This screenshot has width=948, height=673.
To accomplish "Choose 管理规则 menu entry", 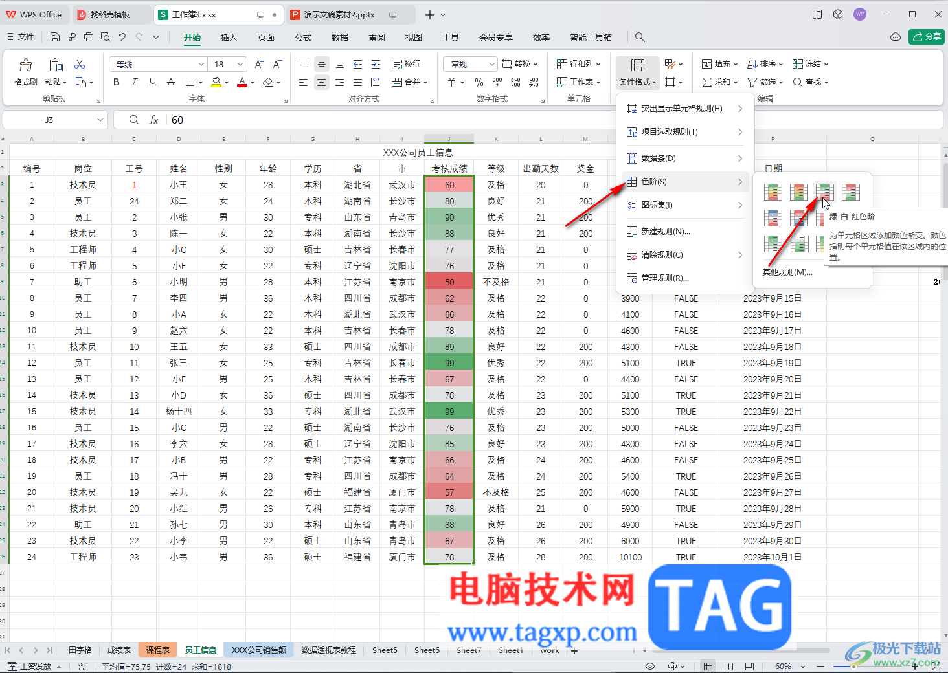I will pos(685,278).
